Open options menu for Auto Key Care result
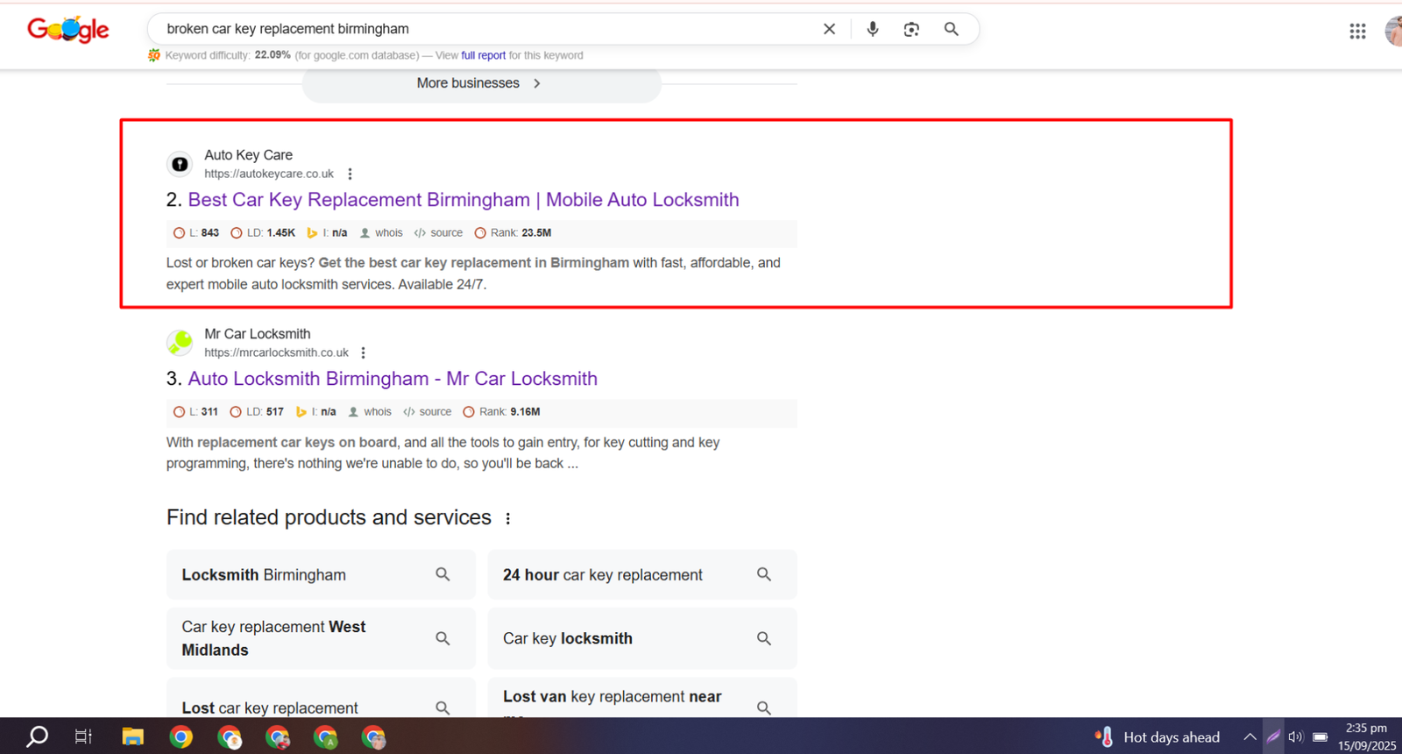The width and height of the screenshot is (1402, 754). tap(350, 174)
